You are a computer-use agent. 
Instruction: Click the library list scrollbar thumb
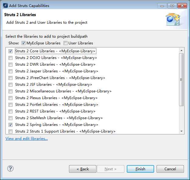click(181, 80)
